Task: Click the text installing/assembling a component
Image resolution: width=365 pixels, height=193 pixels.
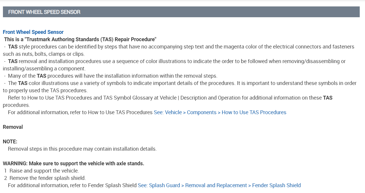Action: [44, 69]
